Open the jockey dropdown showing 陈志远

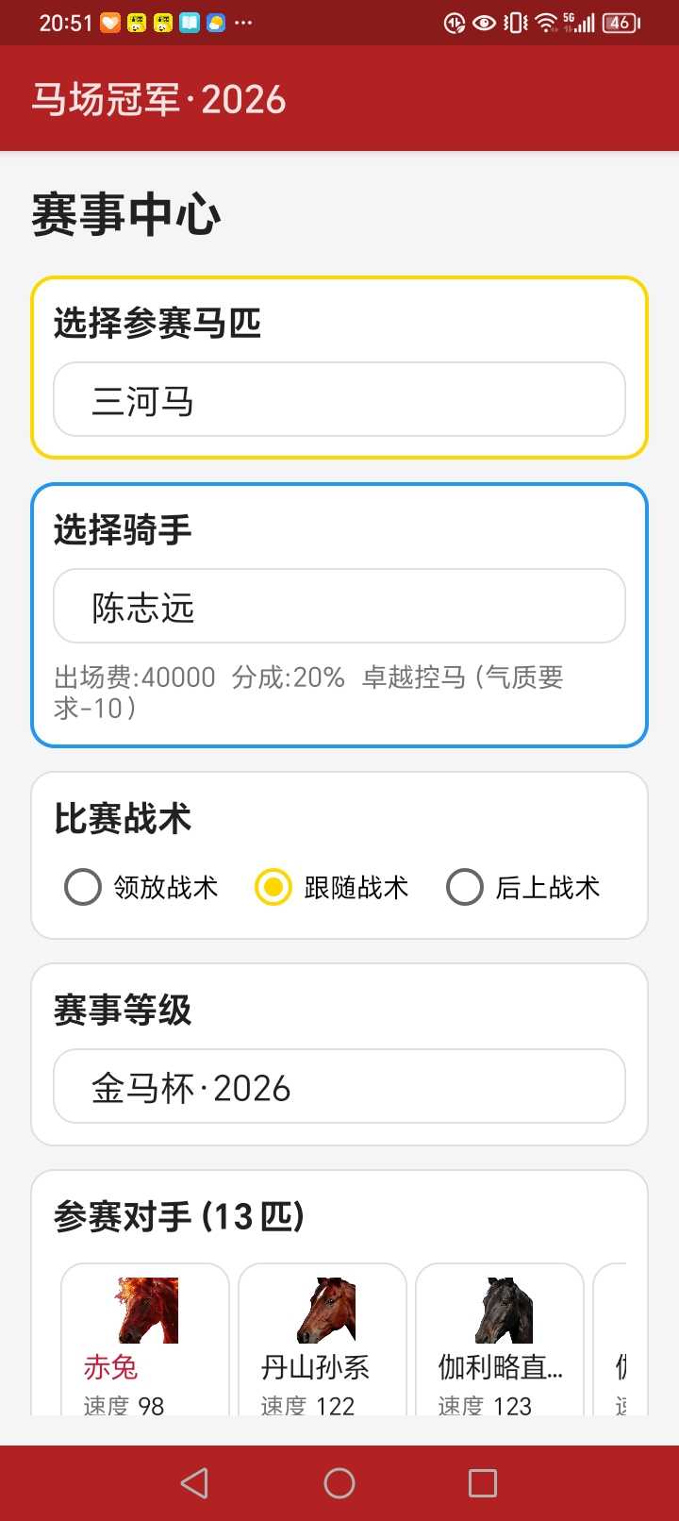pyautogui.click(x=339, y=607)
